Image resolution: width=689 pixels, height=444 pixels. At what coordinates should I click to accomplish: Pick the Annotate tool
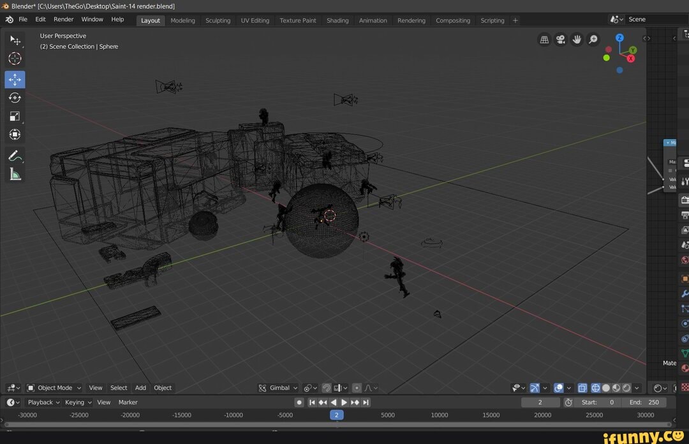[15, 155]
